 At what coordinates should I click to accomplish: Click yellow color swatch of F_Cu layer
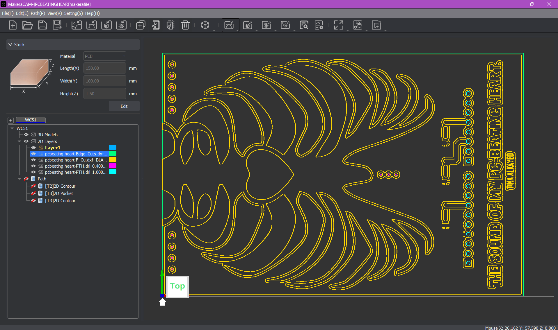pos(113,160)
